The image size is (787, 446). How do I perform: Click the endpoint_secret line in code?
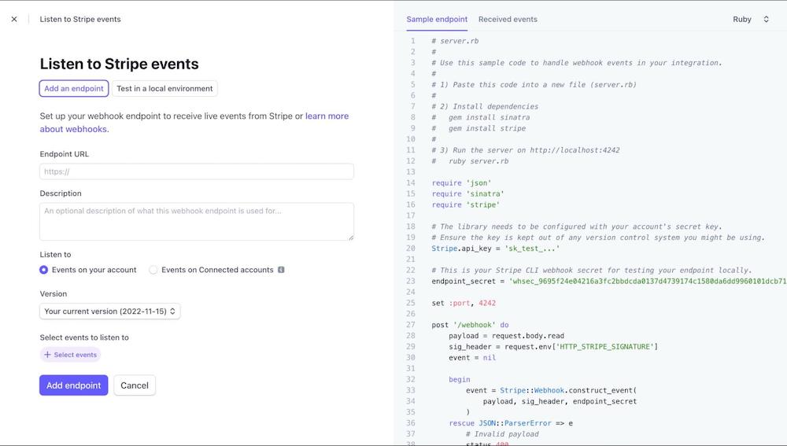click(609, 281)
